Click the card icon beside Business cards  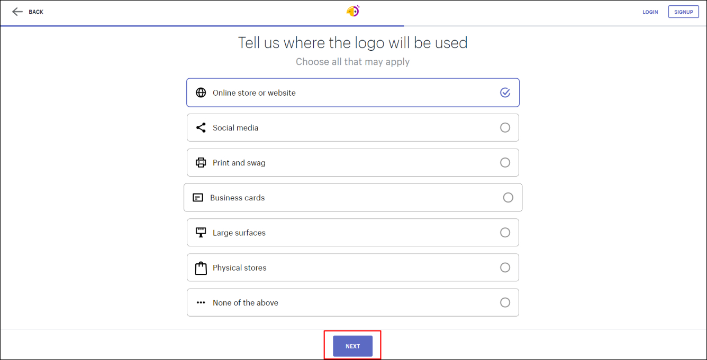click(198, 198)
